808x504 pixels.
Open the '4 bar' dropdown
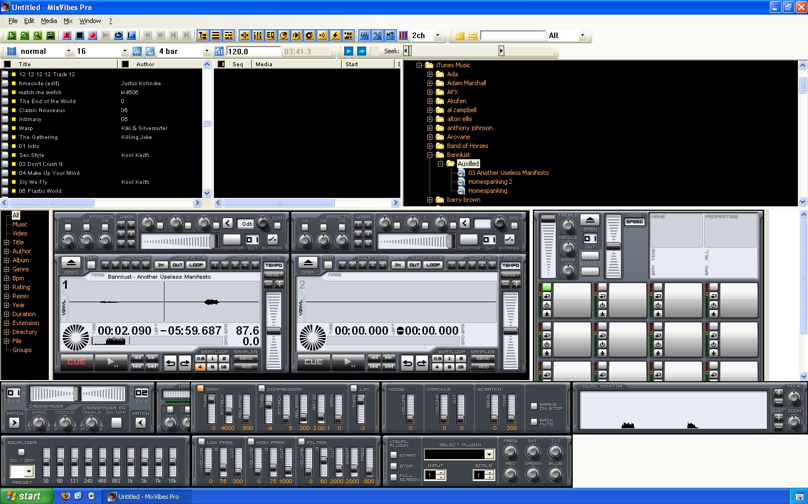coord(207,51)
